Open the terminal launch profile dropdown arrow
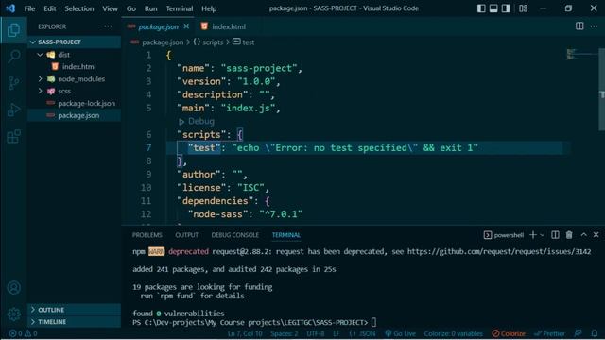The width and height of the screenshot is (605, 340). click(x=542, y=235)
